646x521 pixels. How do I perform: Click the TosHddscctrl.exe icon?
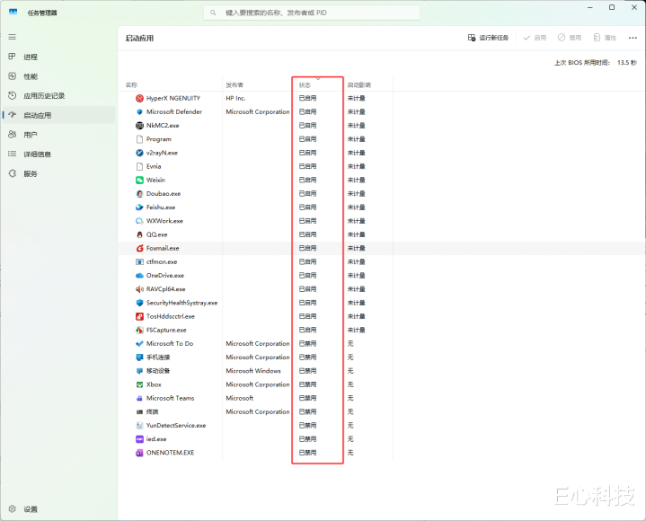click(x=139, y=316)
